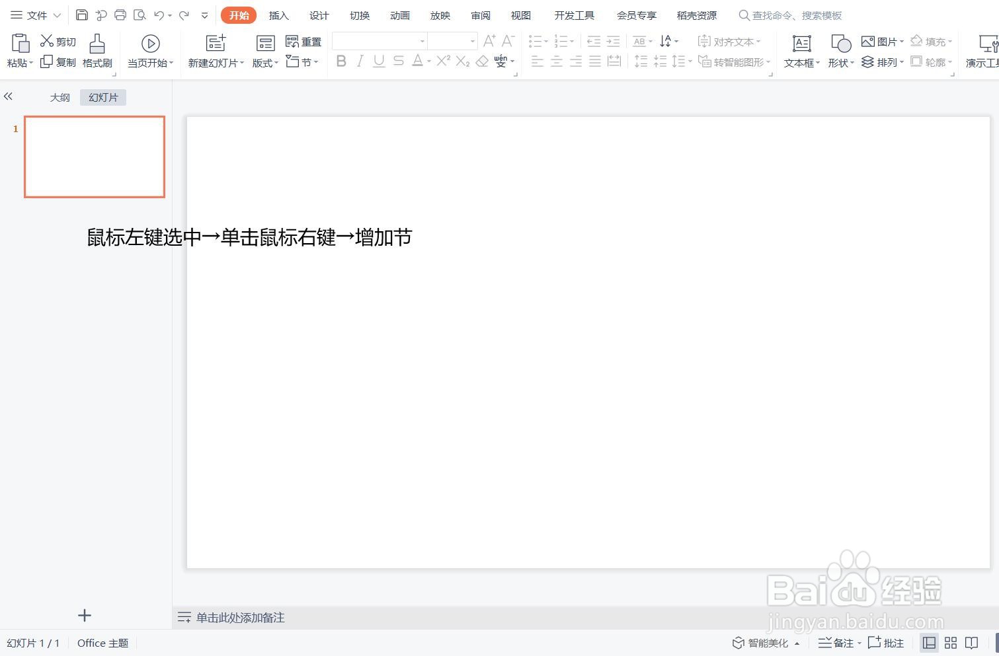The height and width of the screenshot is (656, 999).
Task: Toggle bold formatting
Action: click(340, 61)
